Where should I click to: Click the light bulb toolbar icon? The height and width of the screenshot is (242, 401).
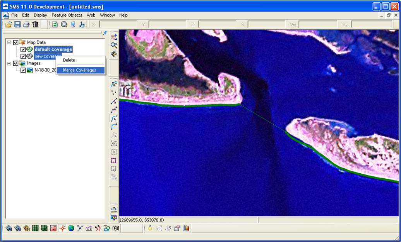pyautogui.click(x=150, y=228)
